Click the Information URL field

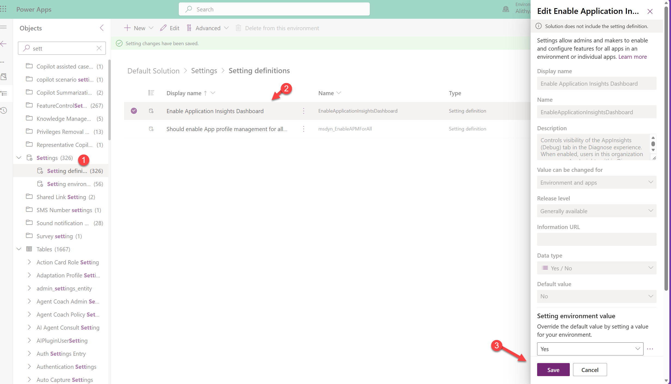coord(596,239)
